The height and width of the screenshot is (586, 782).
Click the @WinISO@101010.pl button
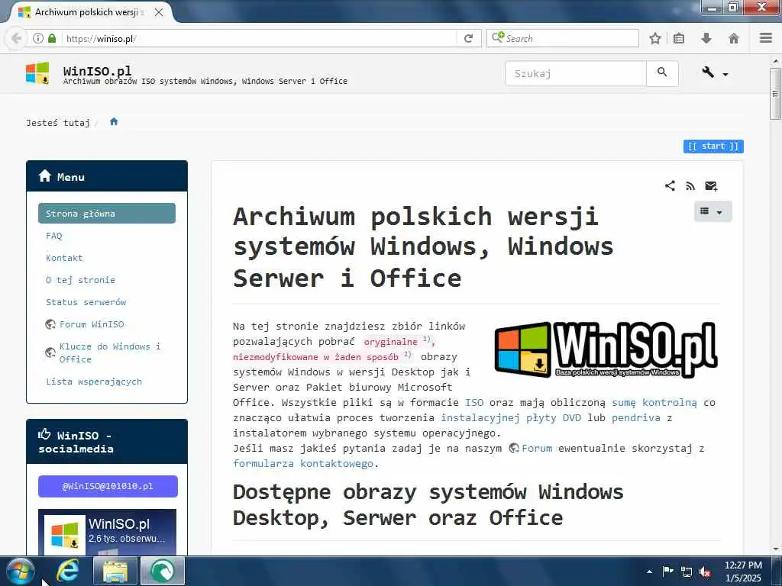[108, 486]
